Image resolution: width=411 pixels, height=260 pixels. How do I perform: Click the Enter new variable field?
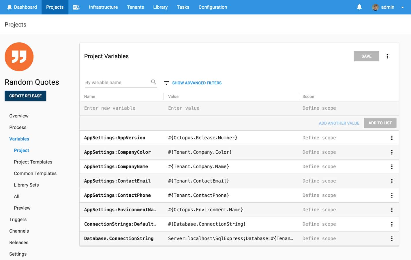click(115, 108)
